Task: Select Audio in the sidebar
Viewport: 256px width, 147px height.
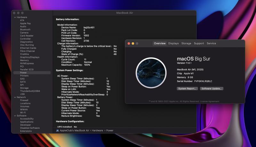Action: point(23,27)
